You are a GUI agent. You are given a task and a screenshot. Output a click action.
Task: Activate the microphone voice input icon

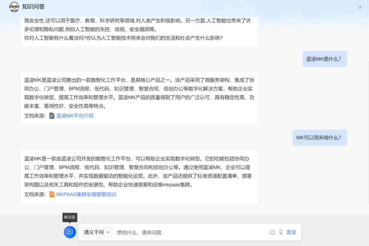coord(281,232)
